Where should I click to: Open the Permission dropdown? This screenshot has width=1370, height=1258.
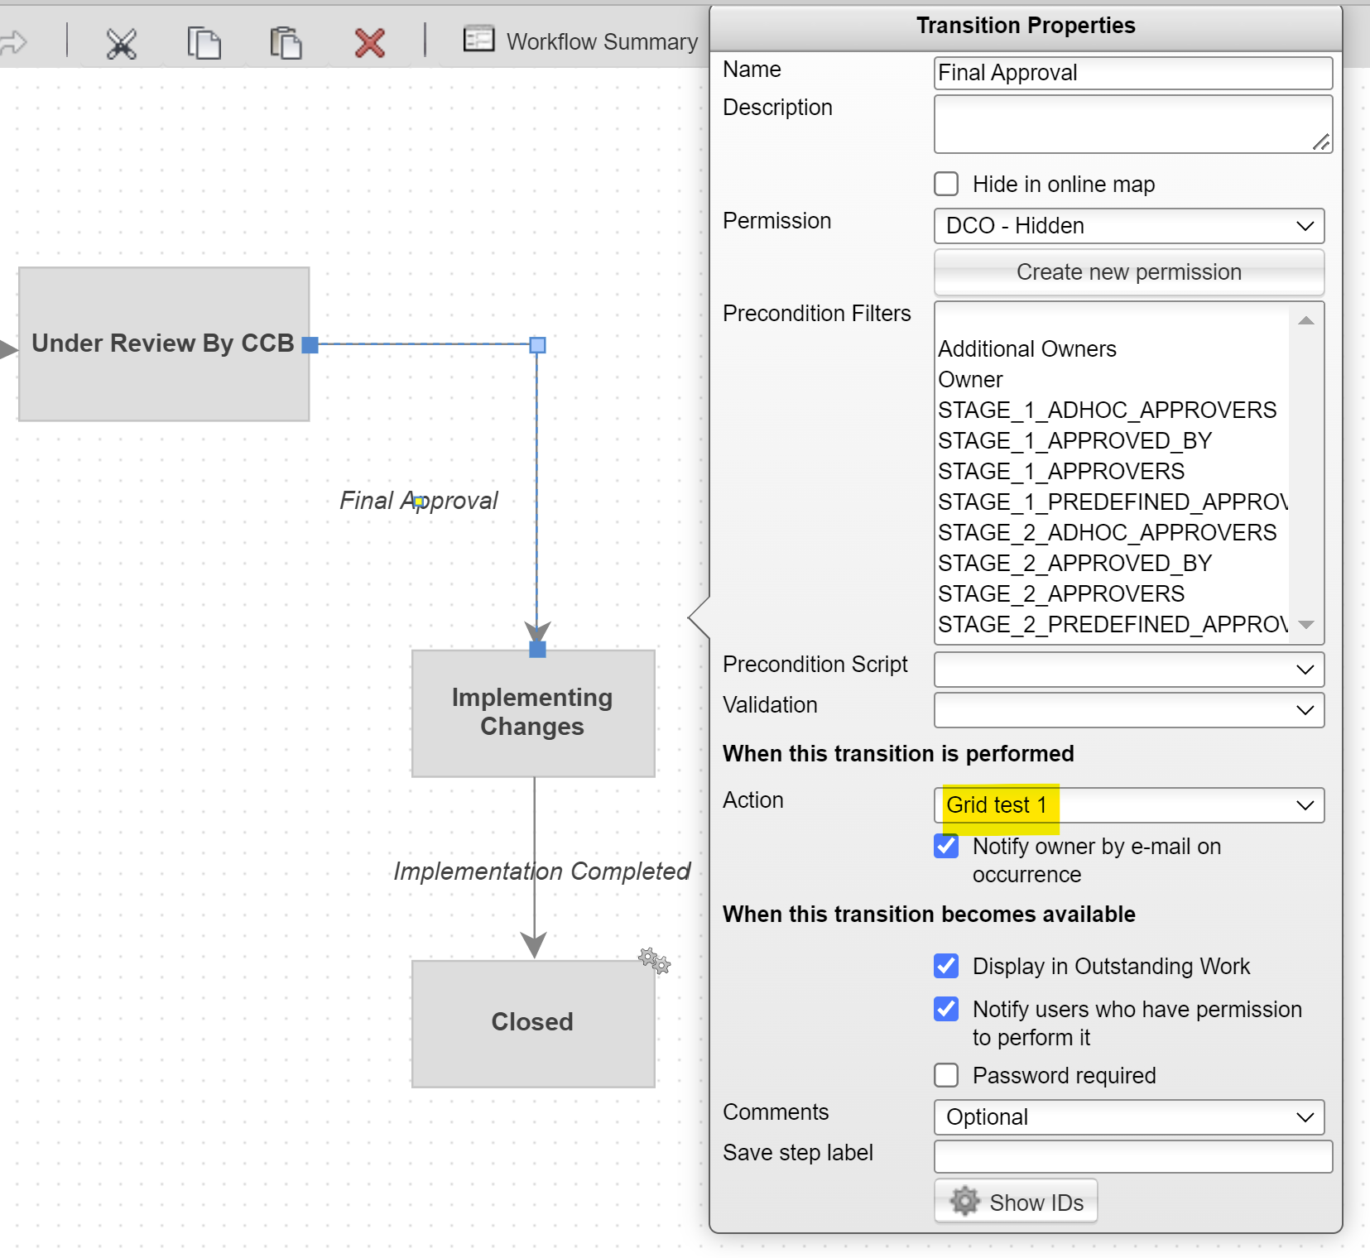click(1129, 226)
